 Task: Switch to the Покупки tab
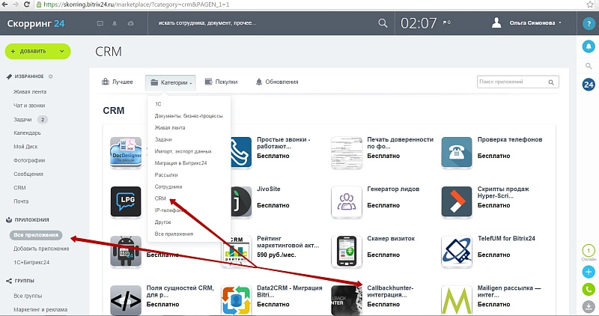coord(222,82)
